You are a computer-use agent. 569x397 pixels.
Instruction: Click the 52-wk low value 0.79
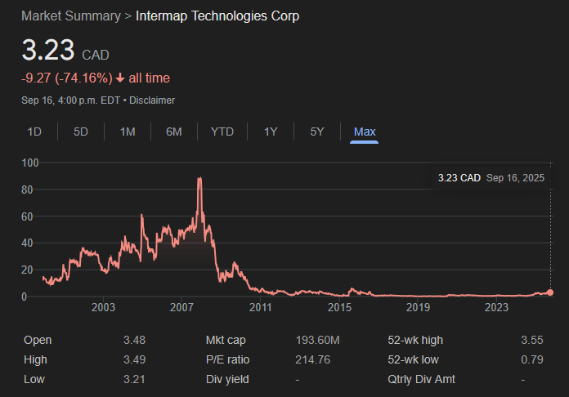[x=532, y=359]
